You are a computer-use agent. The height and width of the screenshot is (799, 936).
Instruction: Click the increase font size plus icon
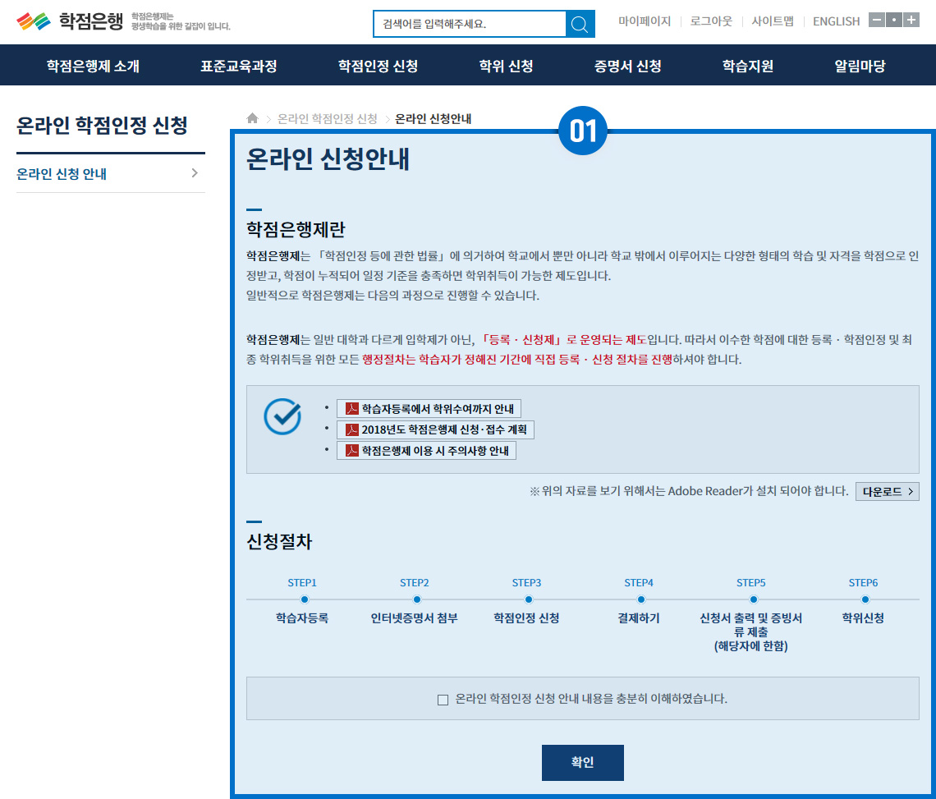click(911, 21)
